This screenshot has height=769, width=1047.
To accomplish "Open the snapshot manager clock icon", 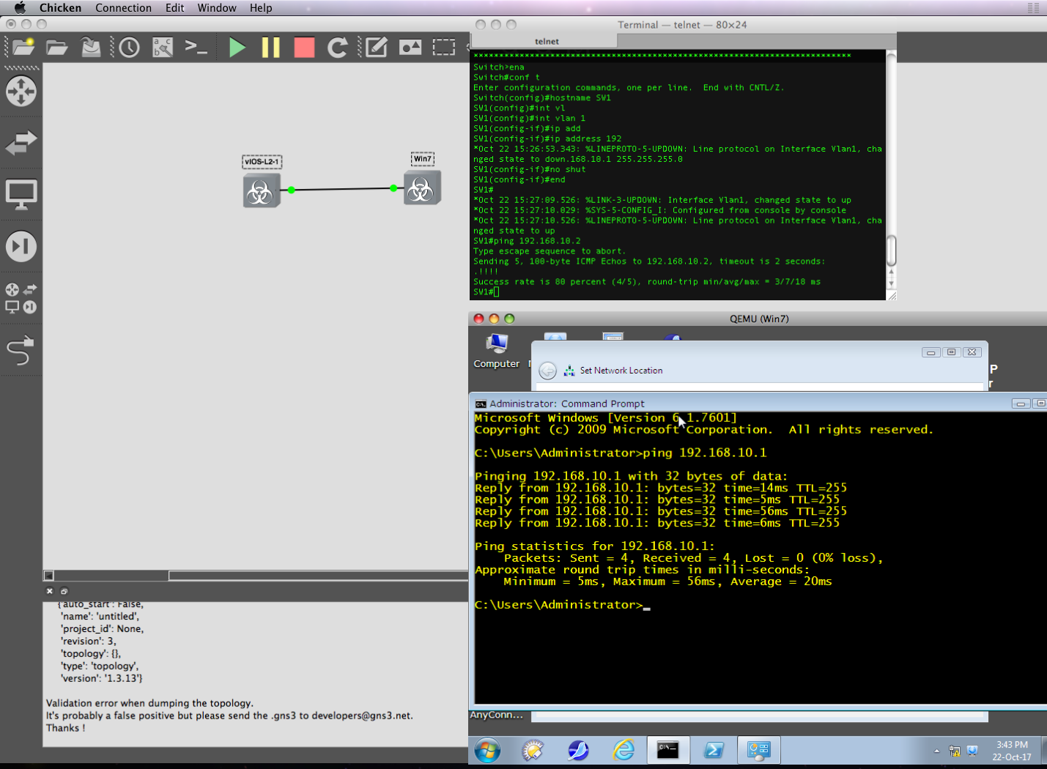I will coord(130,48).
